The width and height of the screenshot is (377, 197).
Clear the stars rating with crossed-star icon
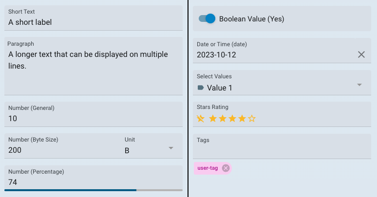pos(201,118)
